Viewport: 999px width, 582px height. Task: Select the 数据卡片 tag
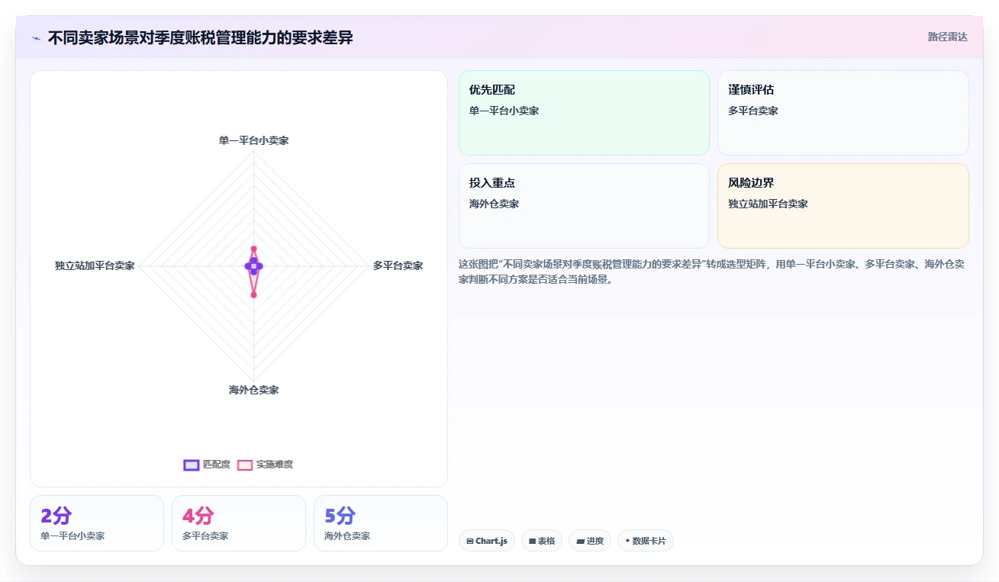[x=646, y=541]
